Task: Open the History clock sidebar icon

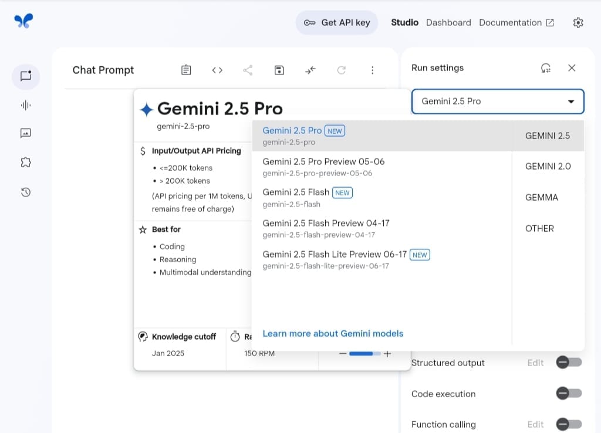Action: (26, 192)
